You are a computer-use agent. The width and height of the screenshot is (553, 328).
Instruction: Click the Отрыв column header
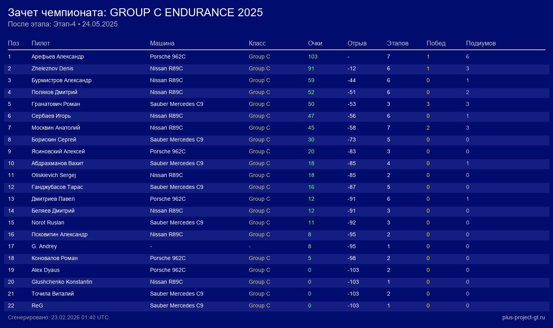point(357,43)
